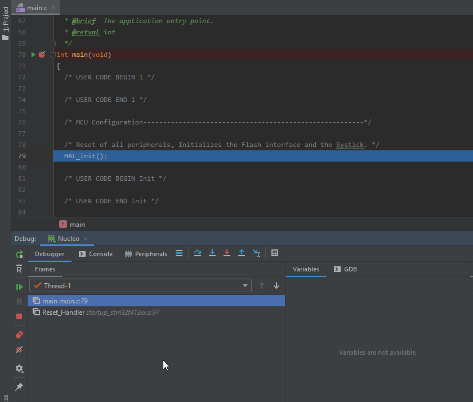This screenshot has height=402, width=473.
Task: Pause the running program
Action: coord(19,302)
